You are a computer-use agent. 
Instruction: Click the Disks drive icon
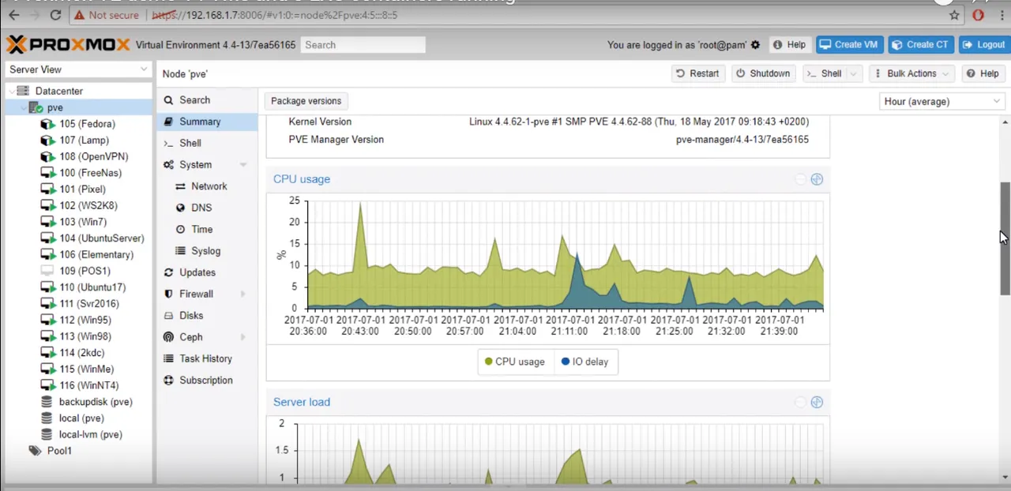tap(168, 316)
